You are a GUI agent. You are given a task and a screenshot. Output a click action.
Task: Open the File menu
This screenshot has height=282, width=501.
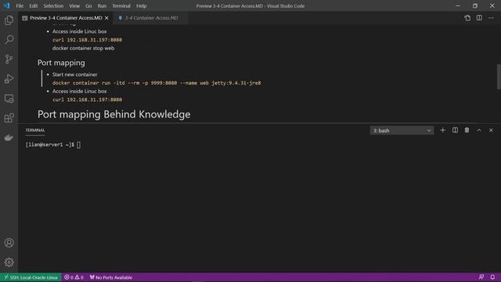[20, 5]
